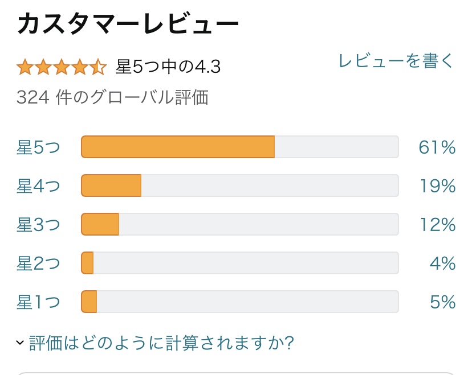The image size is (472, 375).
Task: Select the 星4つ rating filter label
Action: 38,186
